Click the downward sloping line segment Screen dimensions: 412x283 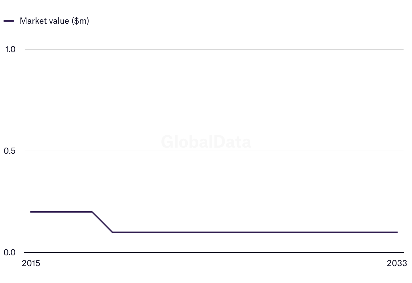click(x=102, y=222)
